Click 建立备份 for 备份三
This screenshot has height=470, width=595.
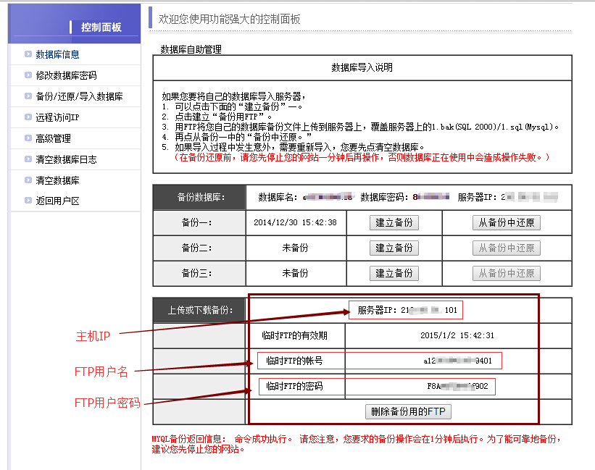(x=394, y=273)
